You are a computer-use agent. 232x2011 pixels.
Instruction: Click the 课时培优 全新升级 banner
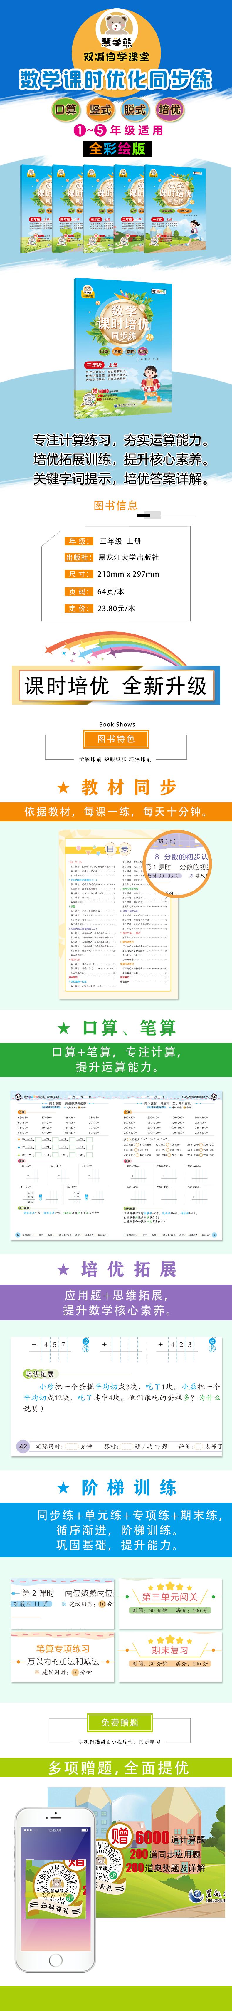tap(116, 686)
